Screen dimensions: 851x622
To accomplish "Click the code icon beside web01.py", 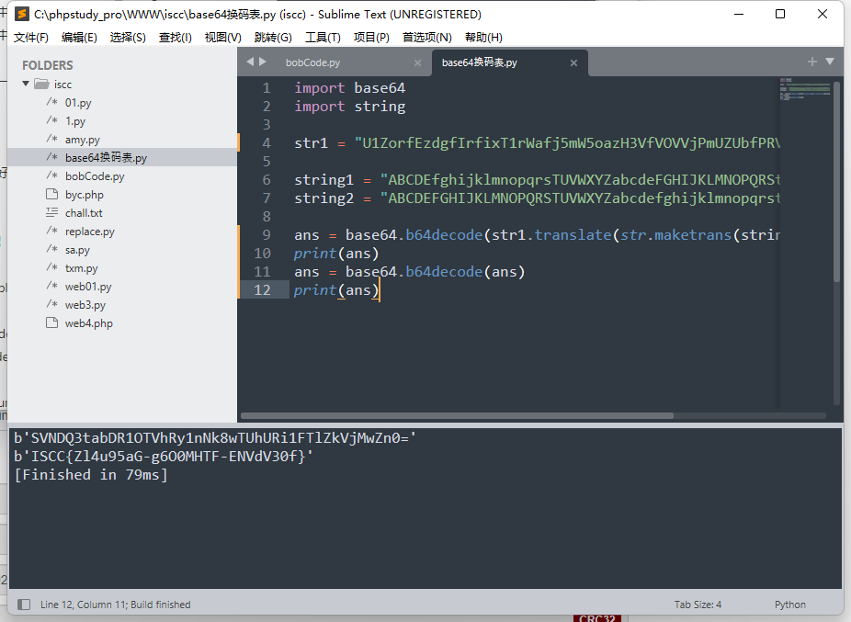I will (52, 286).
